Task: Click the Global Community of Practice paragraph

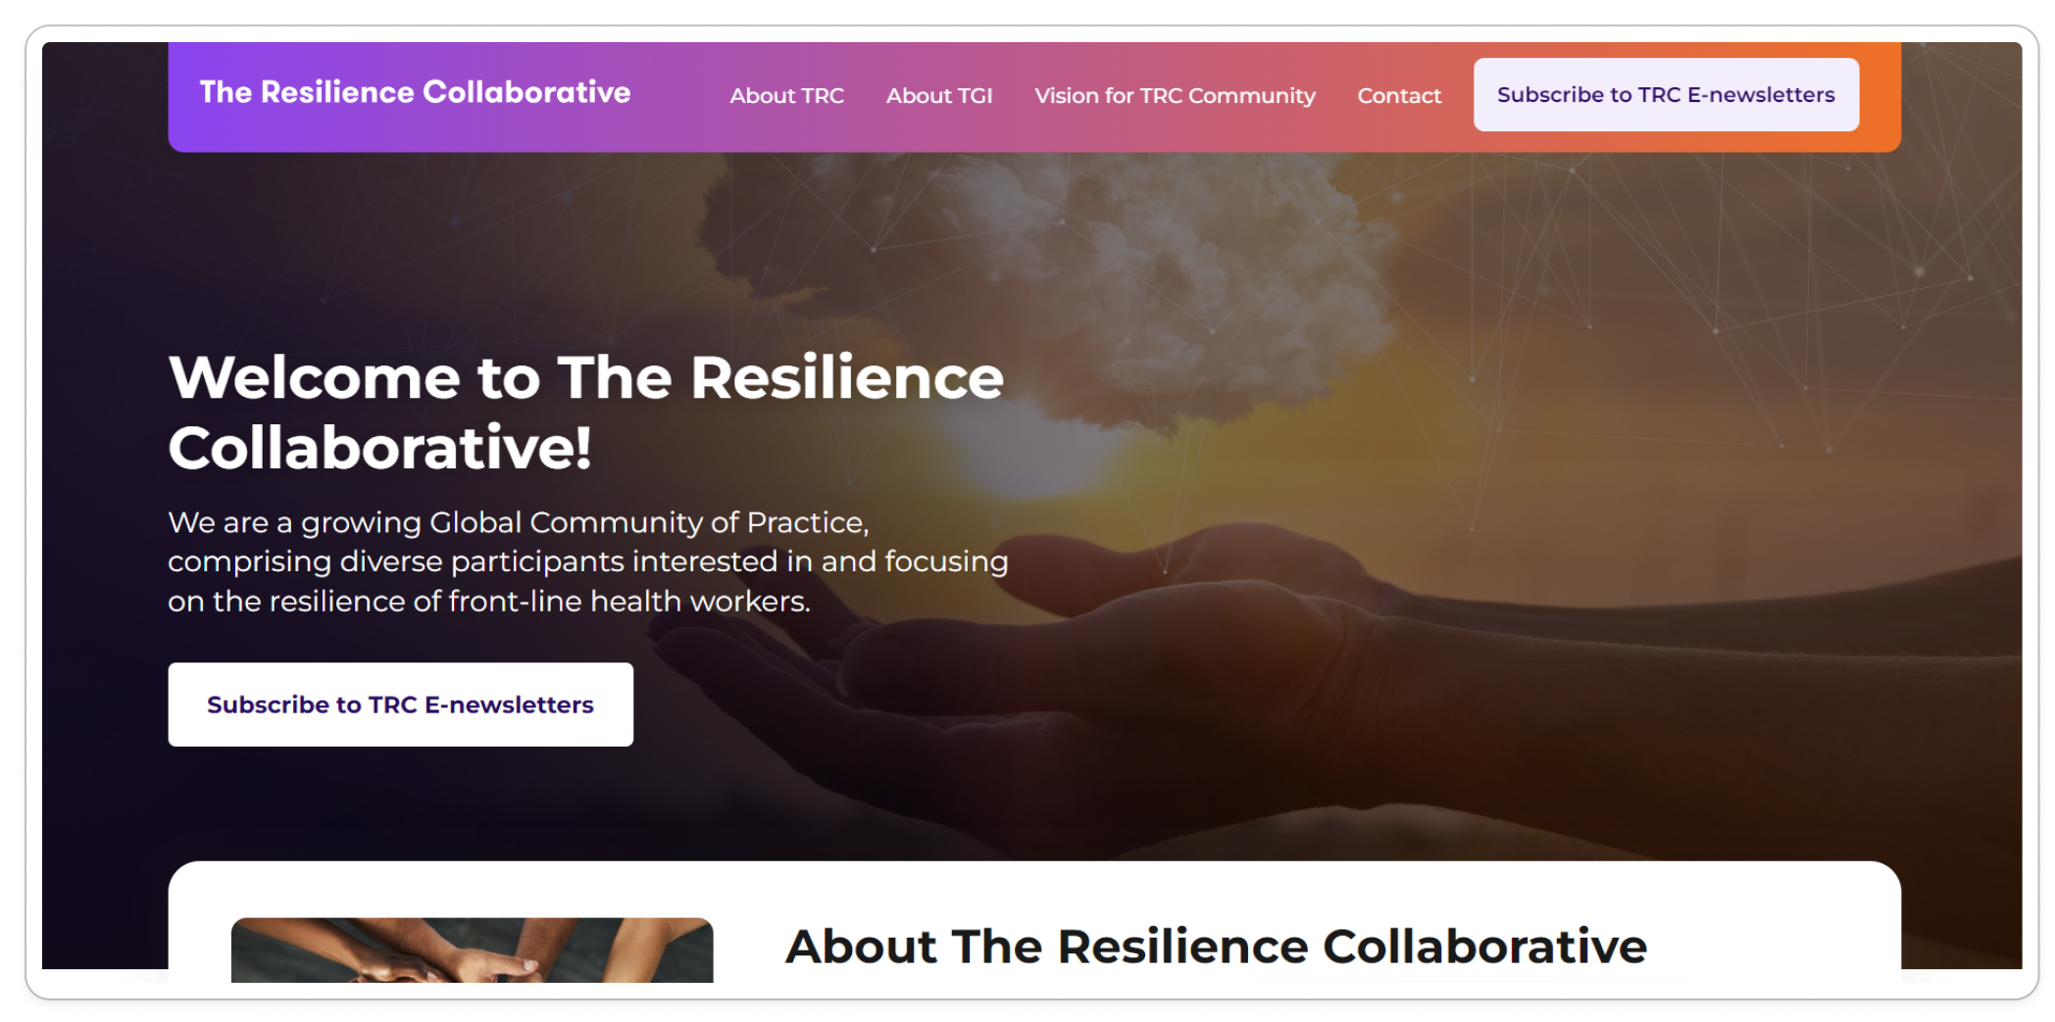Action: [588, 561]
